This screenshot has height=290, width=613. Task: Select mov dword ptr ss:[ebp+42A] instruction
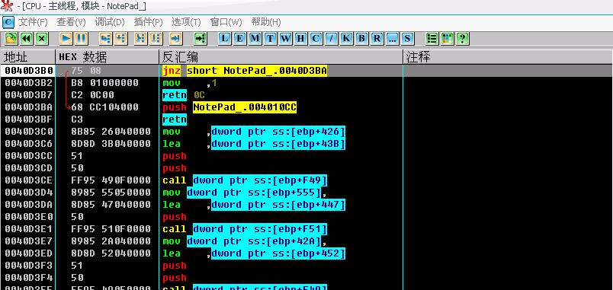tap(245, 241)
